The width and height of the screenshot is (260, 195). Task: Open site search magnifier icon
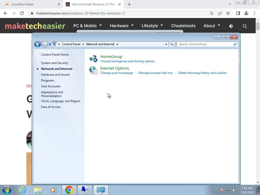(x=245, y=26)
